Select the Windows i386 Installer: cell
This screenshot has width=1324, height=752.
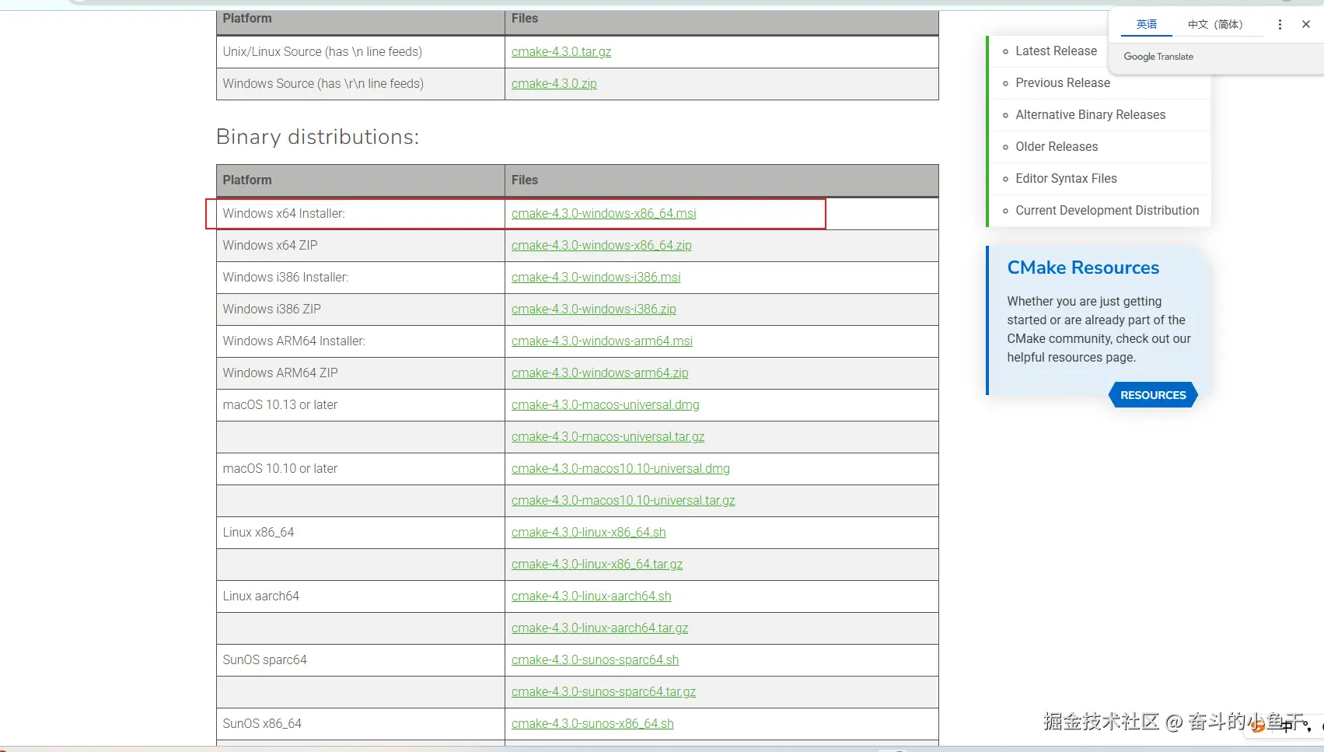point(361,278)
